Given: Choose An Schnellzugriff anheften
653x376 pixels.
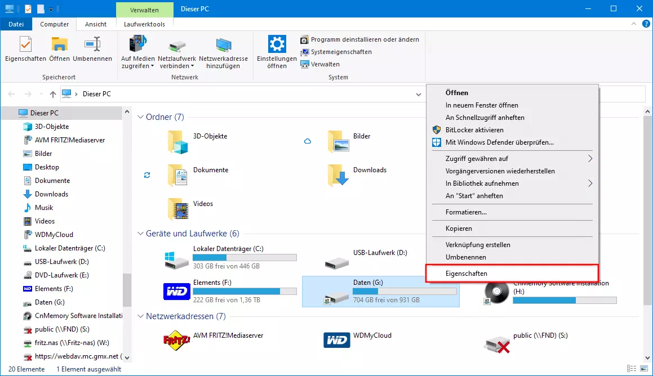Looking at the screenshot, I should point(512,118).
